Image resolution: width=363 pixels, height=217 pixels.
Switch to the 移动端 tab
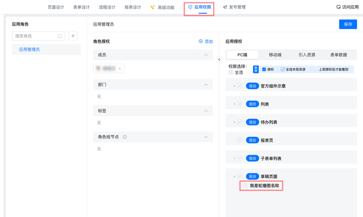[x=275, y=55]
